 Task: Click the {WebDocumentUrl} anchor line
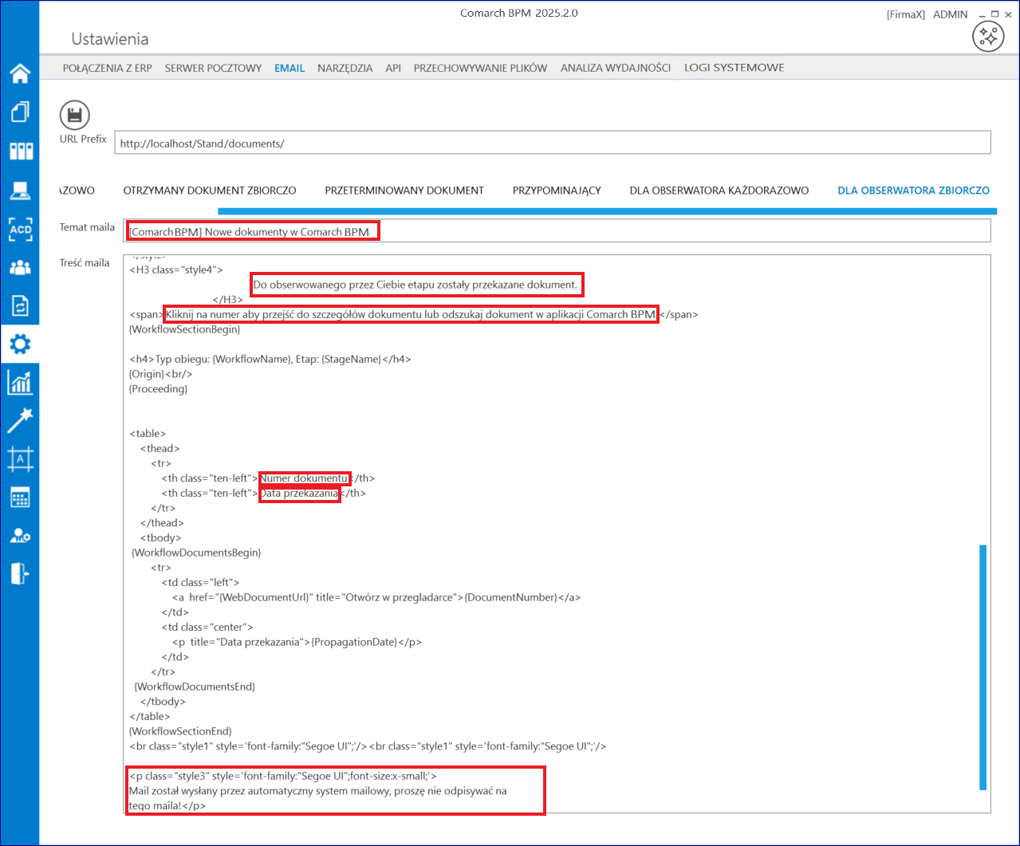coord(376,597)
